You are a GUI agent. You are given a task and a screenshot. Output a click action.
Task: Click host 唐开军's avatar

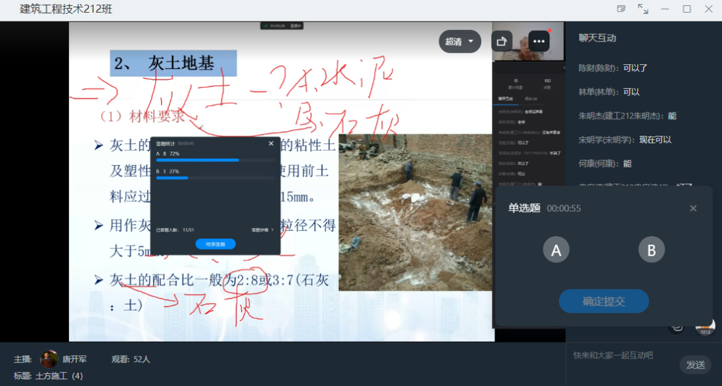click(49, 359)
